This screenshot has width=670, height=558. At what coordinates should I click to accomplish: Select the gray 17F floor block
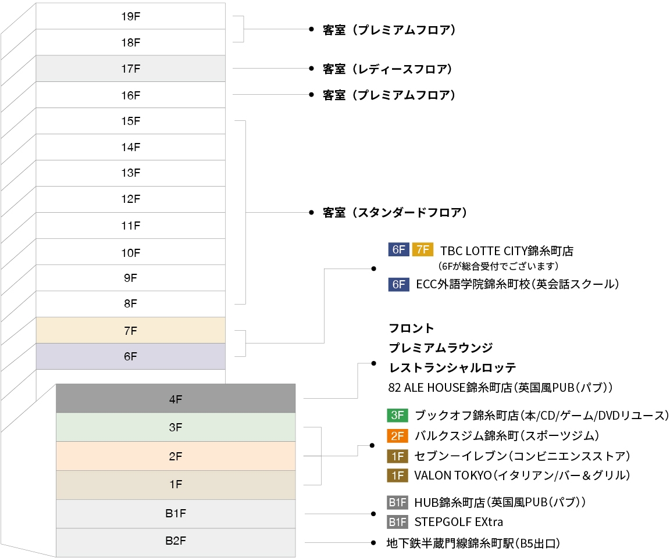click(x=131, y=69)
